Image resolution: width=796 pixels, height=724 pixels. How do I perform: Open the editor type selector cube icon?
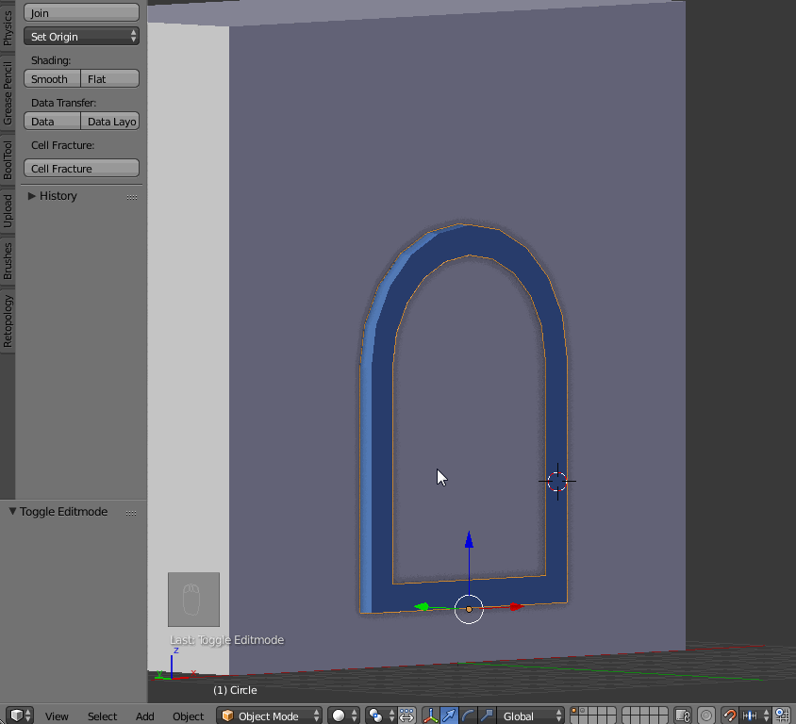tap(21, 716)
